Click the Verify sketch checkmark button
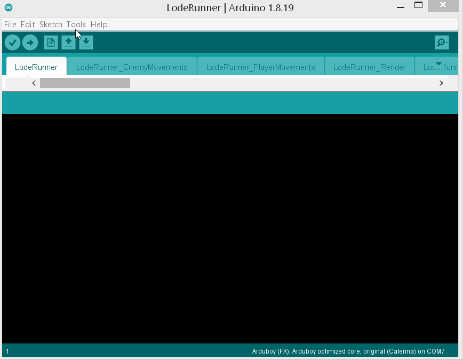Screen dimensions: 463x360 (x=12, y=43)
